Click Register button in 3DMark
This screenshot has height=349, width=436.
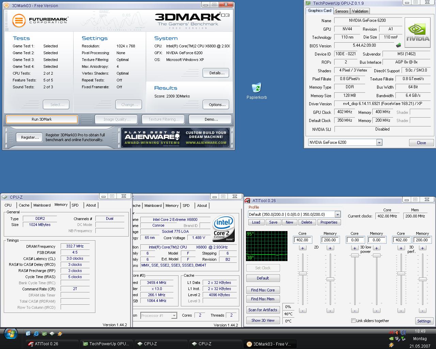(x=30, y=137)
